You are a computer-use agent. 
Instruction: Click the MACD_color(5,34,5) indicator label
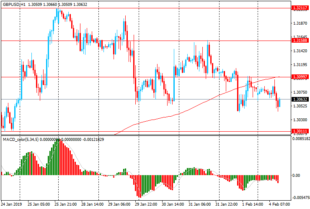(21, 140)
